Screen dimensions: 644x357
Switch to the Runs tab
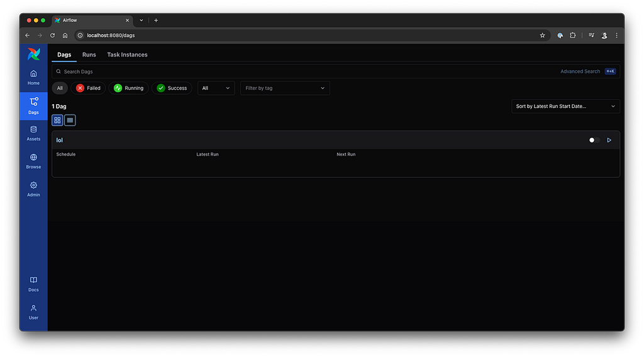tap(89, 55)
